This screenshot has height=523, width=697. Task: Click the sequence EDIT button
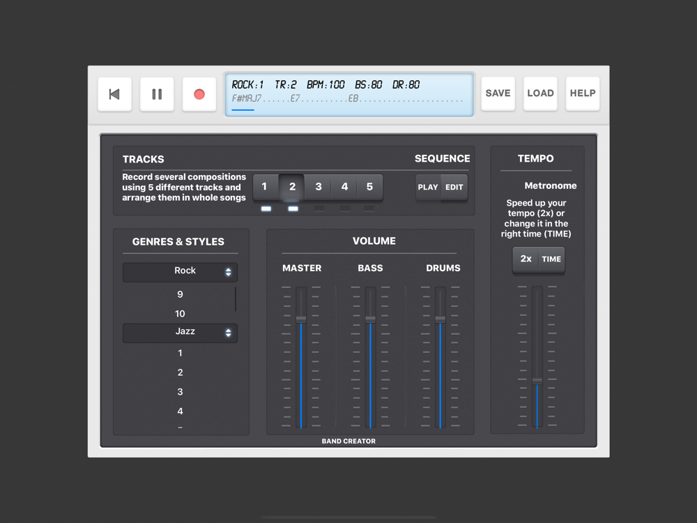click(454, 187)
